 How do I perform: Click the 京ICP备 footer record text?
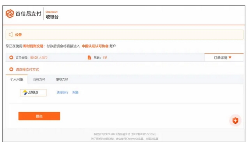(x=143, y=134)
